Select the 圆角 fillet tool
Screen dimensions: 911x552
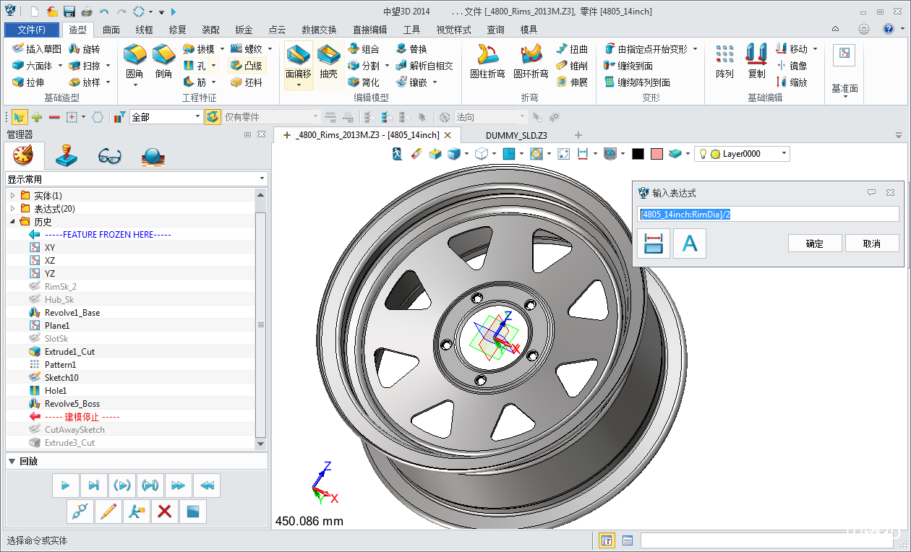point(134,61)
